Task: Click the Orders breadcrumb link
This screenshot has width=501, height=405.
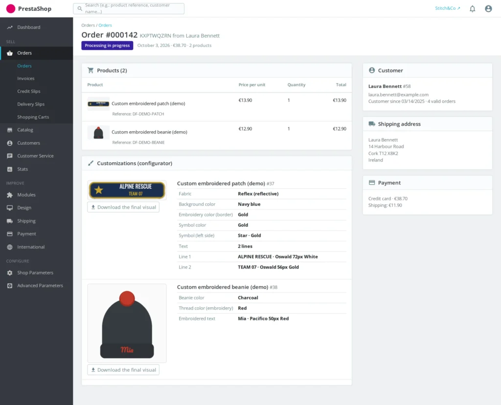Action: 105,25
